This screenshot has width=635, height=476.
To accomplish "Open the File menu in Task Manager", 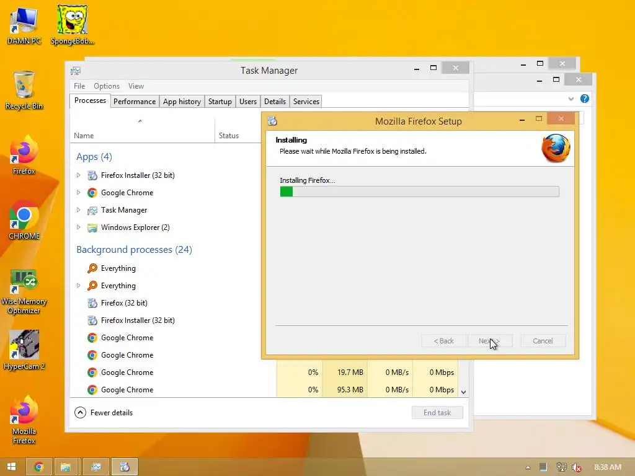I will (79, 86).
